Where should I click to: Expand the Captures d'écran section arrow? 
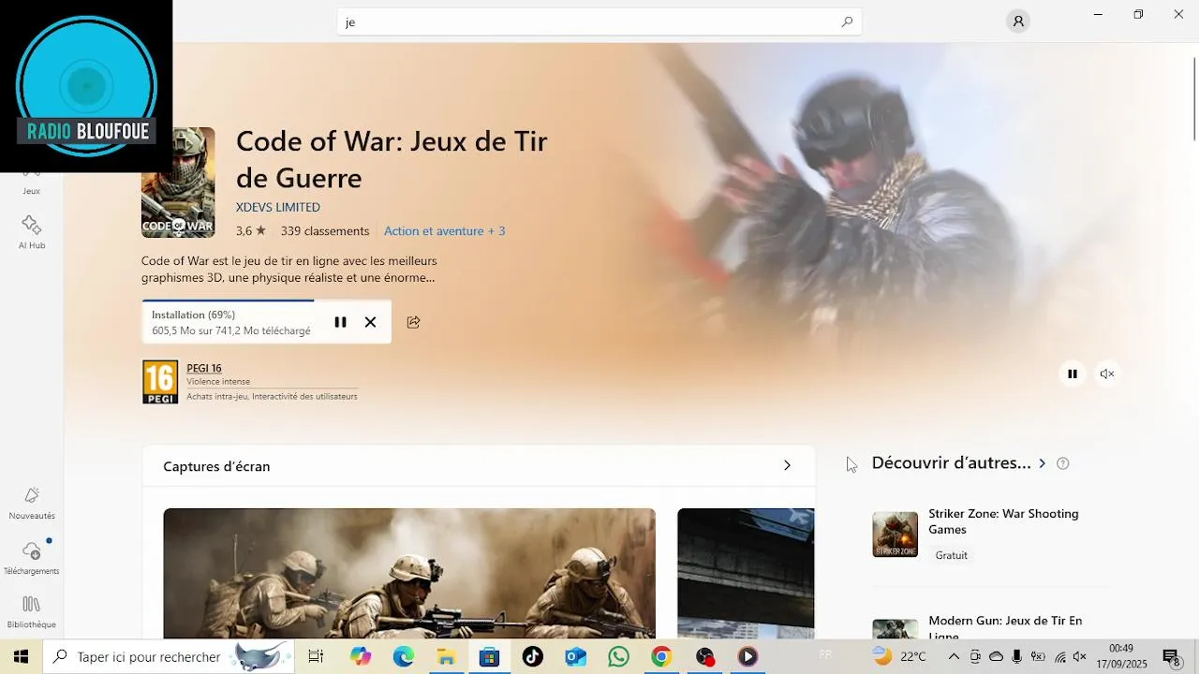tap(787, 465)
